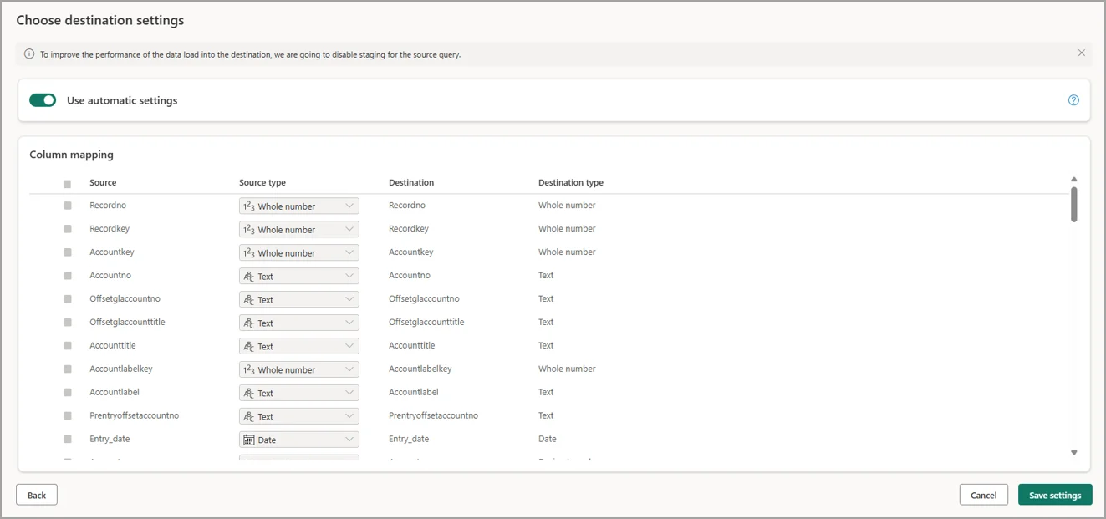Check the Offsetglaccounttitle row checkbox
Image resolution: width=1106 pixels, height=519 pixels.
67,323
